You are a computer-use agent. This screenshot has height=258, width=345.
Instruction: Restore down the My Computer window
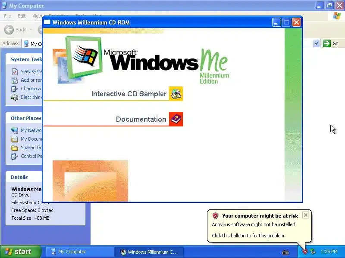pyautogui.click(x=329, y=6)
